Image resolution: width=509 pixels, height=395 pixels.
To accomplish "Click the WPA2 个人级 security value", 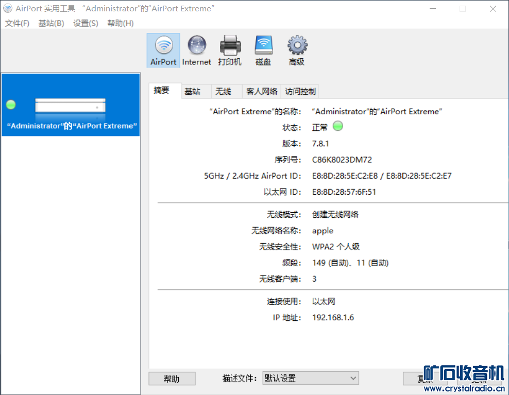I will click(x=336, y=247).
